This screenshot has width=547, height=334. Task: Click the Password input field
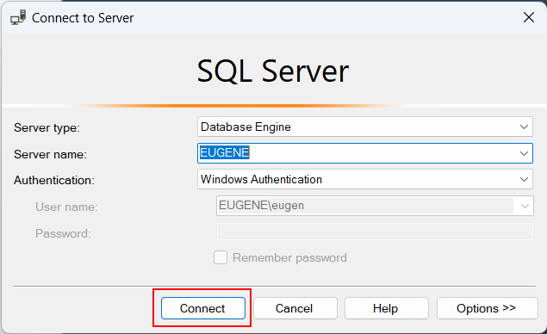click(x=375, y=232)
